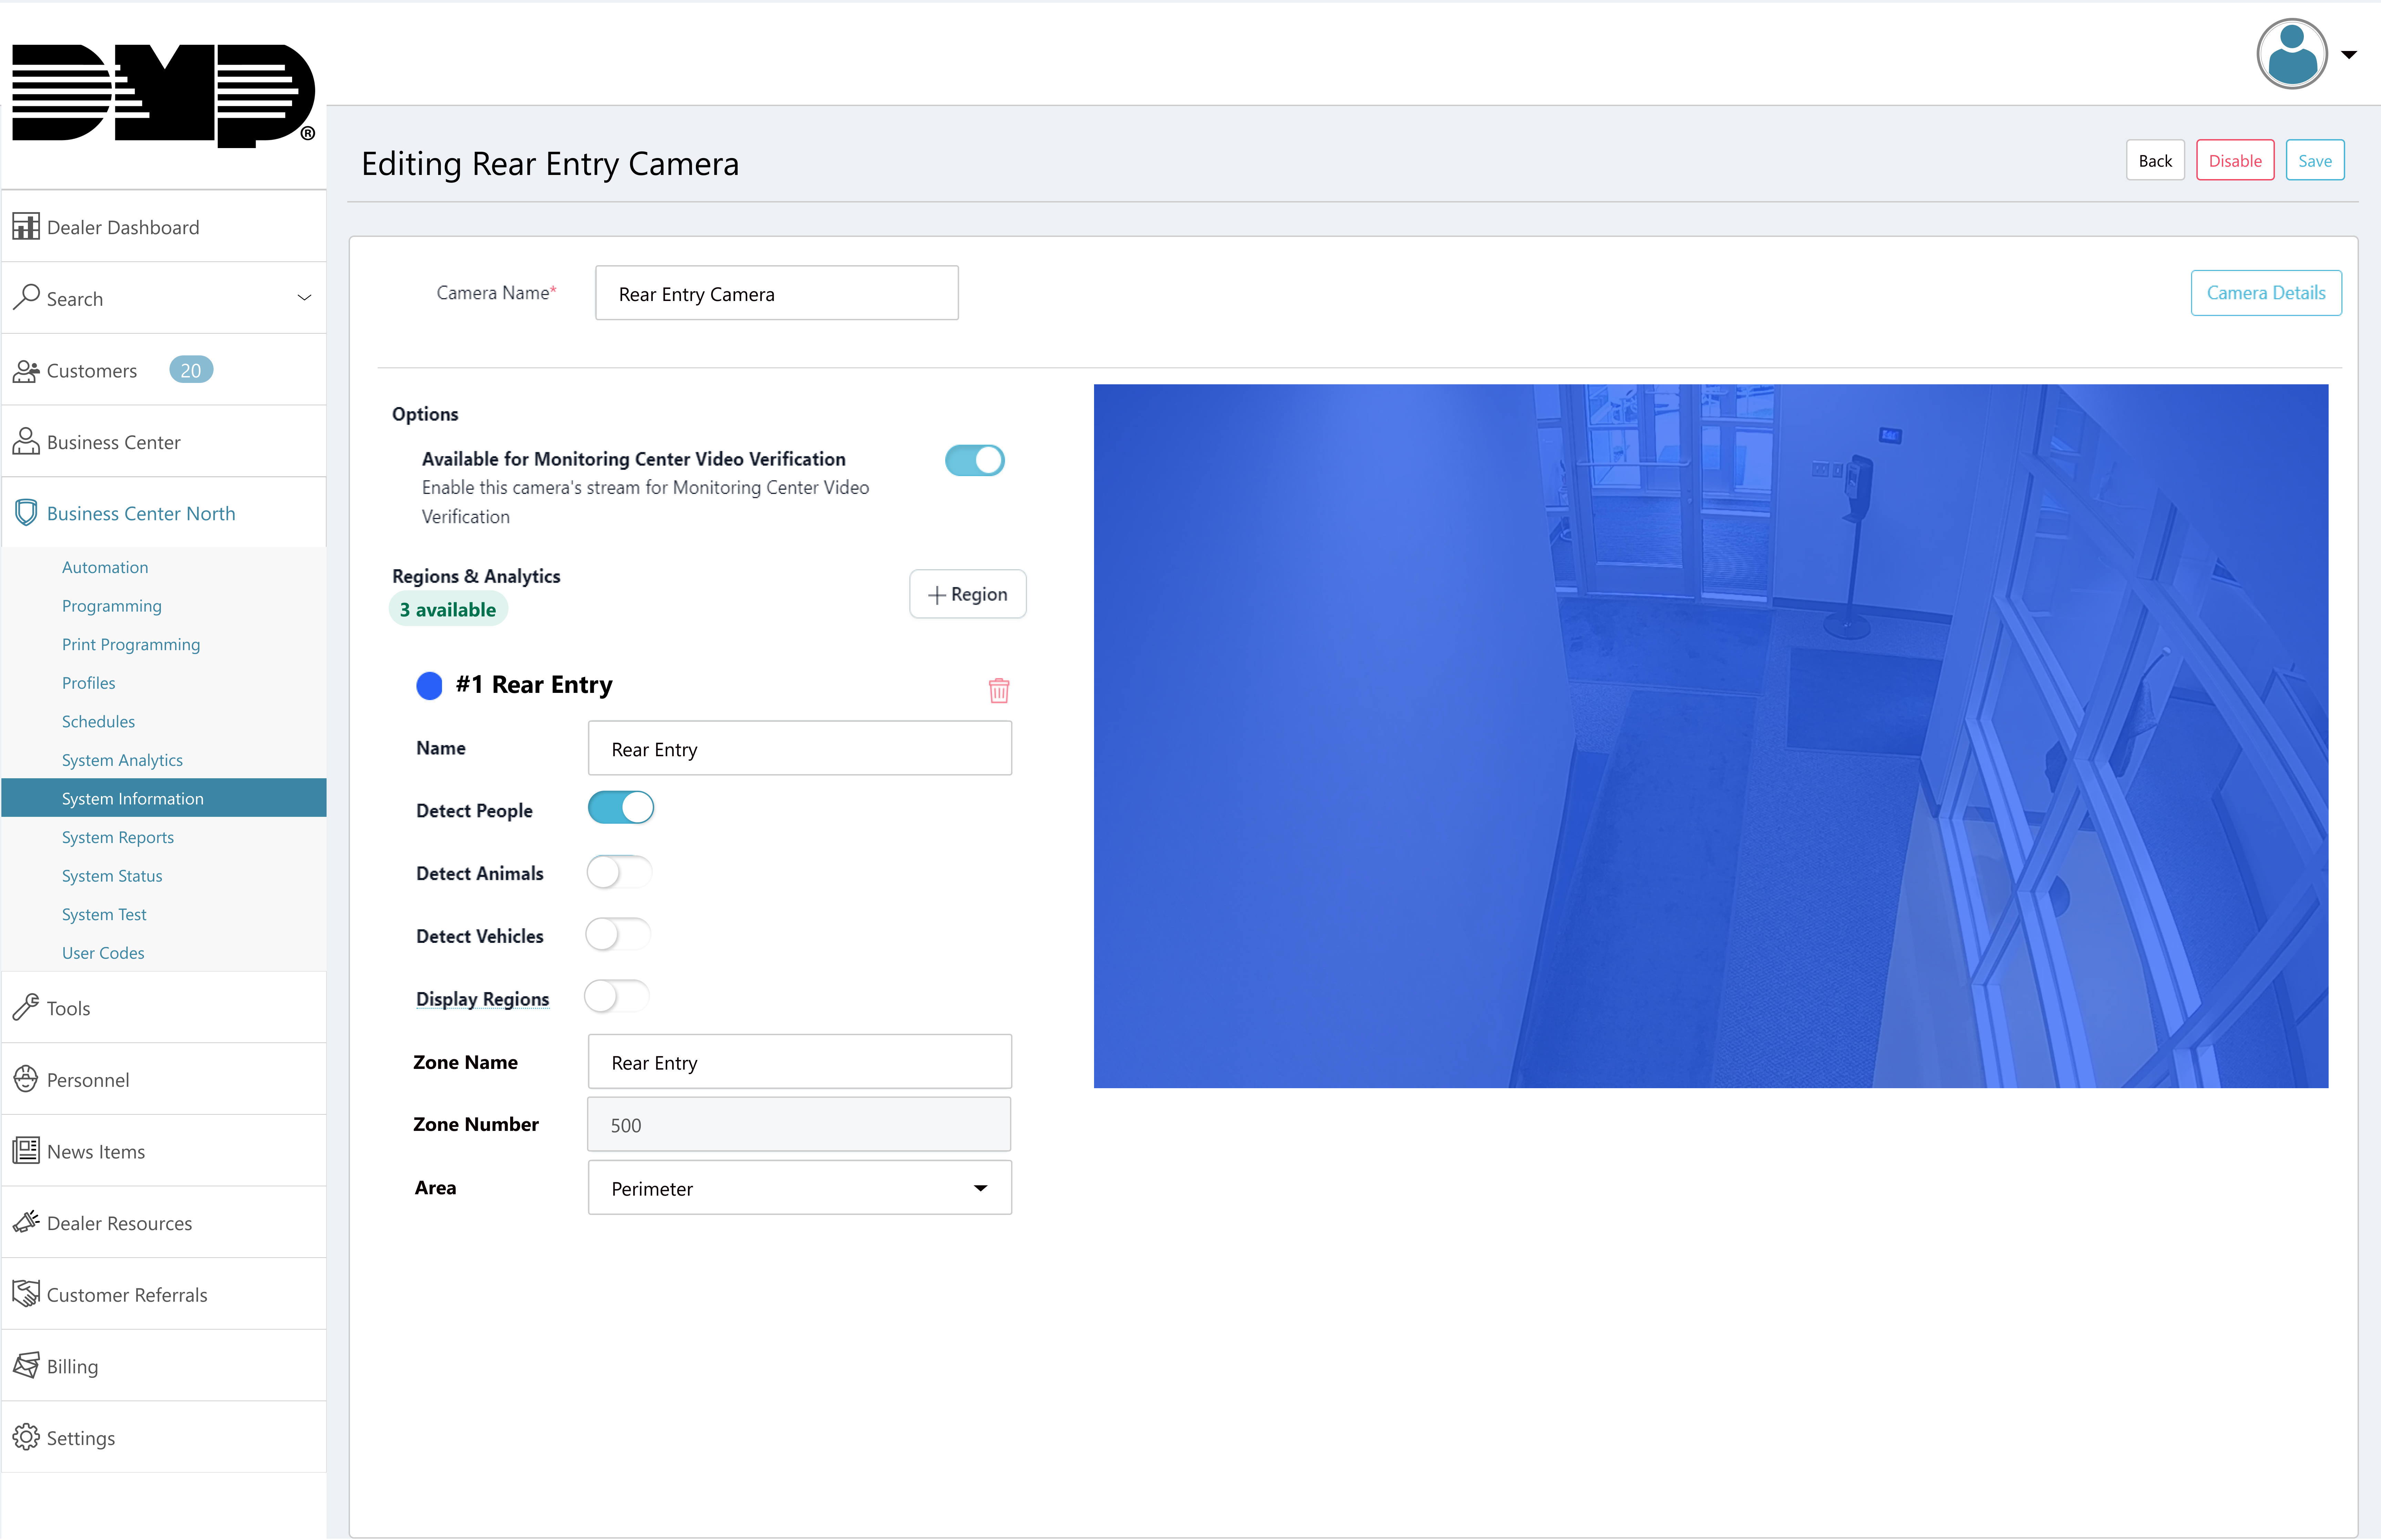
Task: Select System Information submenu item
Action: (164, 798)
